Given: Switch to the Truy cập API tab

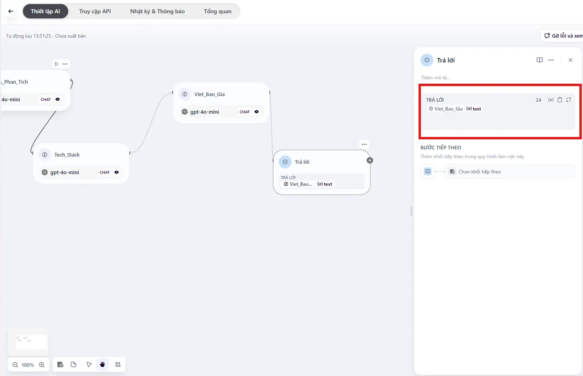Looking at the screenshot, I should 95,11.
